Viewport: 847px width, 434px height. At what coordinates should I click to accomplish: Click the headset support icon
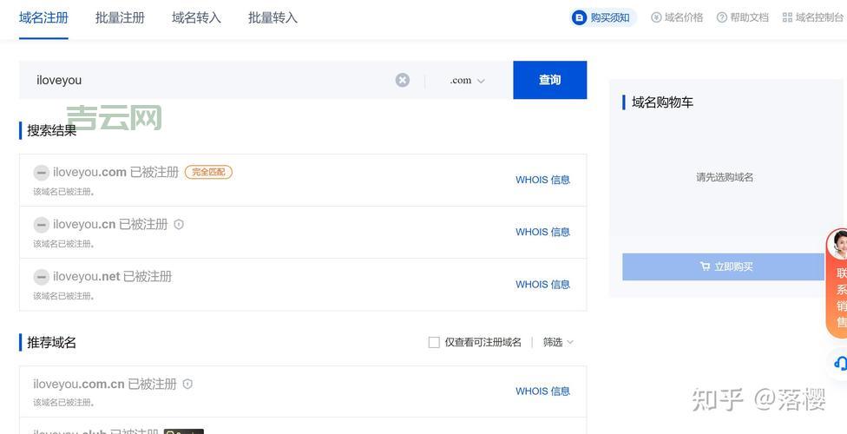pos(839,363)
